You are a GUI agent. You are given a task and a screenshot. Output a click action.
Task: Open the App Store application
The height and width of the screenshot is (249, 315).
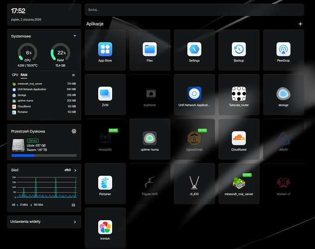[x=105, y=49]
